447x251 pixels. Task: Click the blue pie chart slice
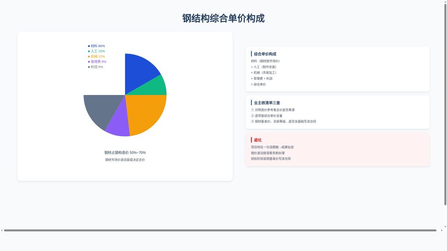(140, 73)
